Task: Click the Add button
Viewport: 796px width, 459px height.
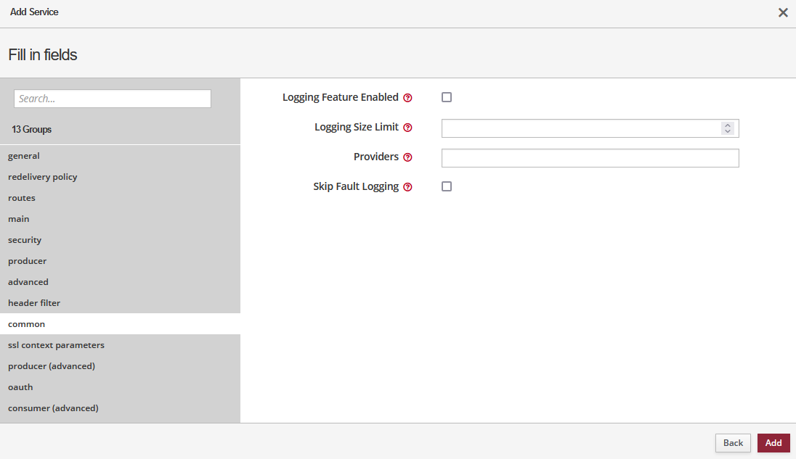Action: [x=773, y=443]
